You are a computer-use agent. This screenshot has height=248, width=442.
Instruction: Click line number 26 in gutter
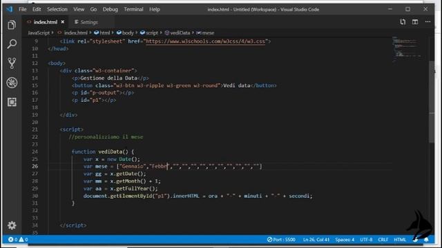(x=35, y=166)
